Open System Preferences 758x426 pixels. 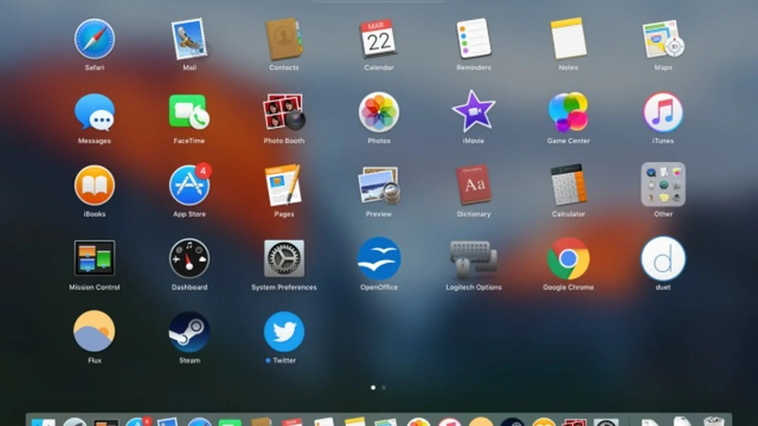[284, 258]
